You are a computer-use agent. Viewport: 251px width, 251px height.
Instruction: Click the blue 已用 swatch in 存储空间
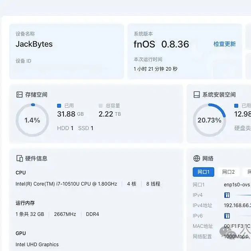[59, 106]
